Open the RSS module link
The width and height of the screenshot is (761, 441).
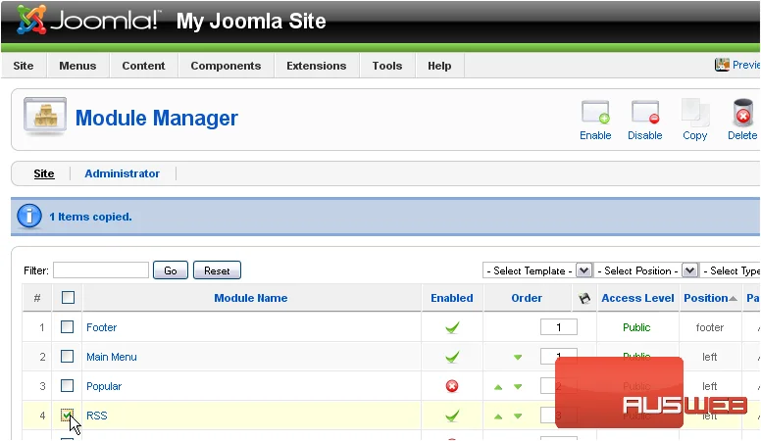pyautogui.click(x=96, y=416)
